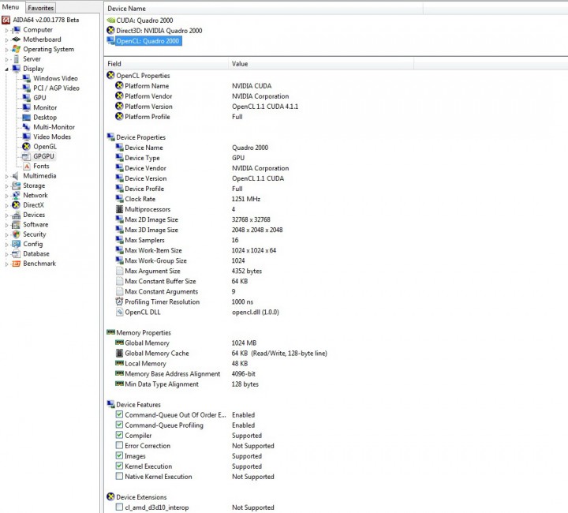Toggle the Error Correction checkbox

tap(119, 445)
